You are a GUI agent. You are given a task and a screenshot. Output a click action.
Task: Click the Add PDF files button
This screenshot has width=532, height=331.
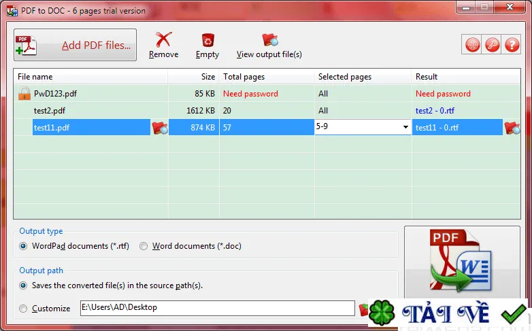click(75, 45)
